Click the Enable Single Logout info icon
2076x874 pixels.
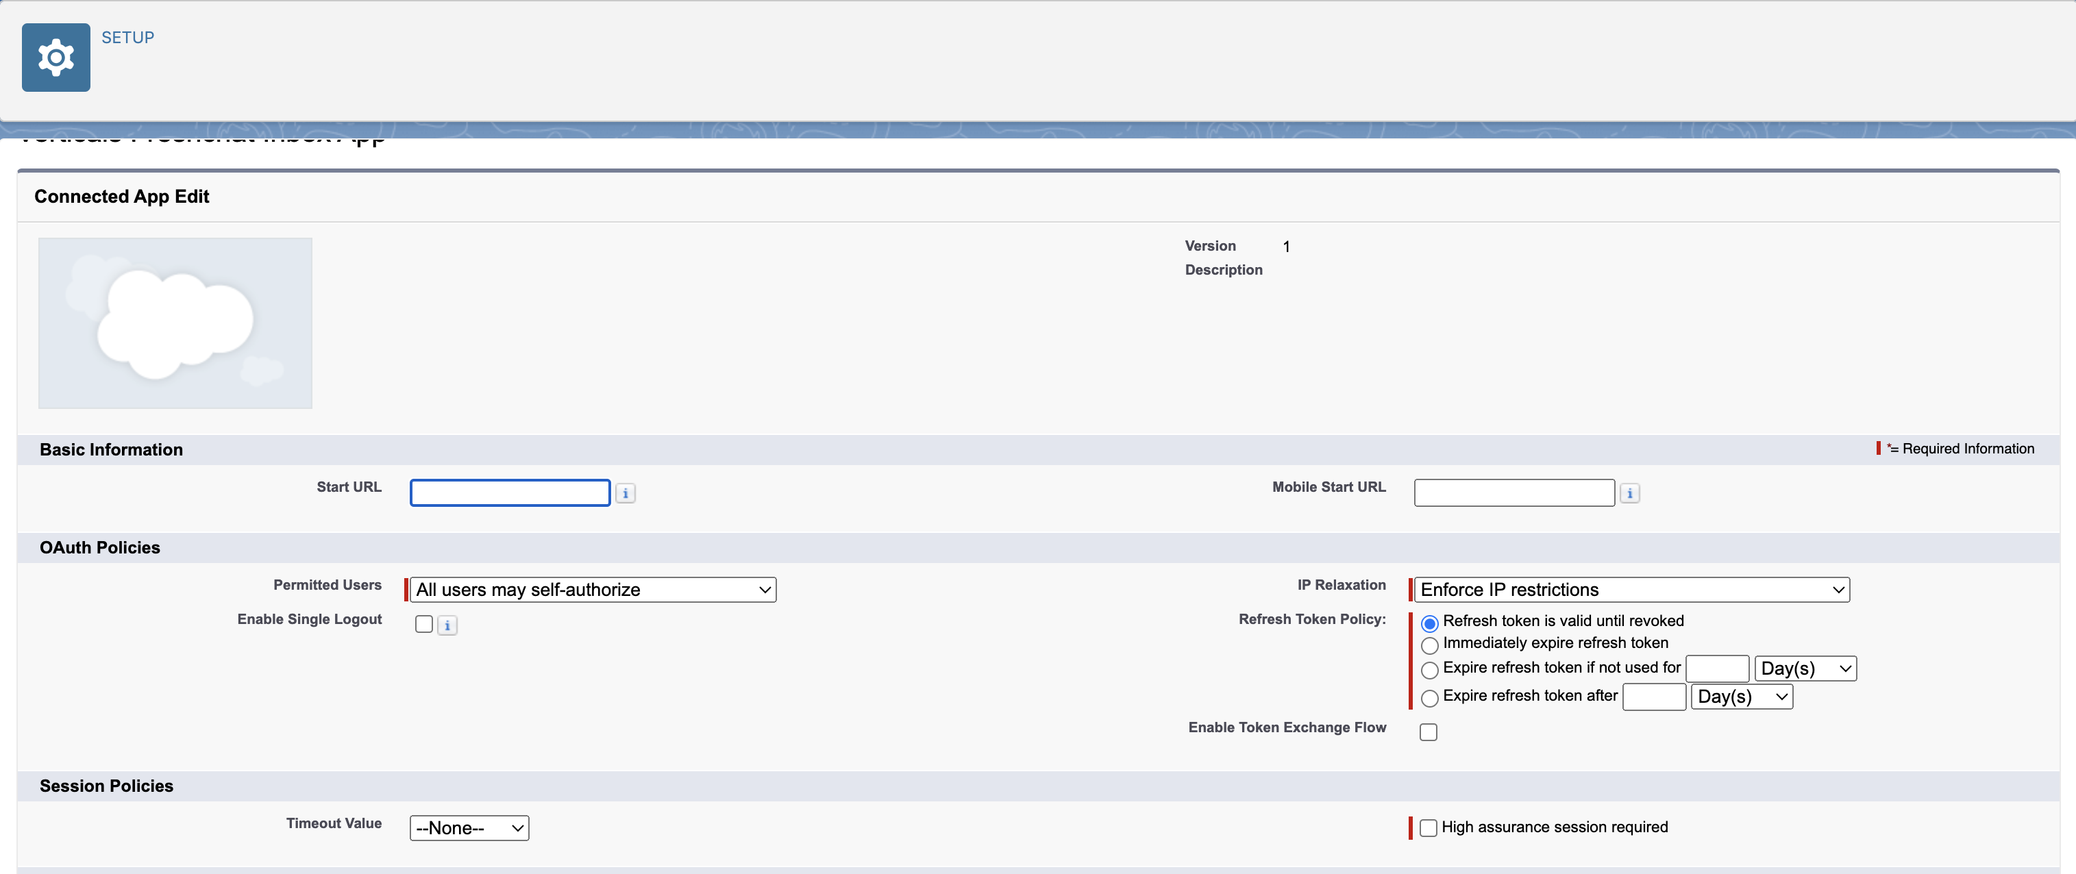(x=447, y=625)
